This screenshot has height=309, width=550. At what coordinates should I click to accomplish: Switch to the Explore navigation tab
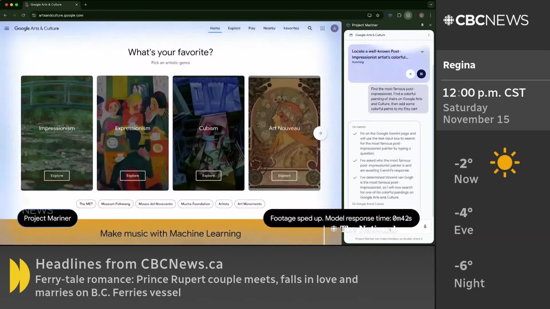pyautogui.click(x=234, y=28)
